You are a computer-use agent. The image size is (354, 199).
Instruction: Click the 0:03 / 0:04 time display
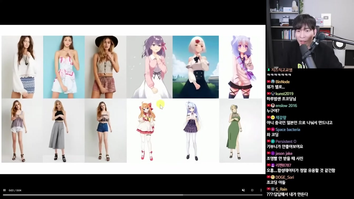click(x=15, y=190)
